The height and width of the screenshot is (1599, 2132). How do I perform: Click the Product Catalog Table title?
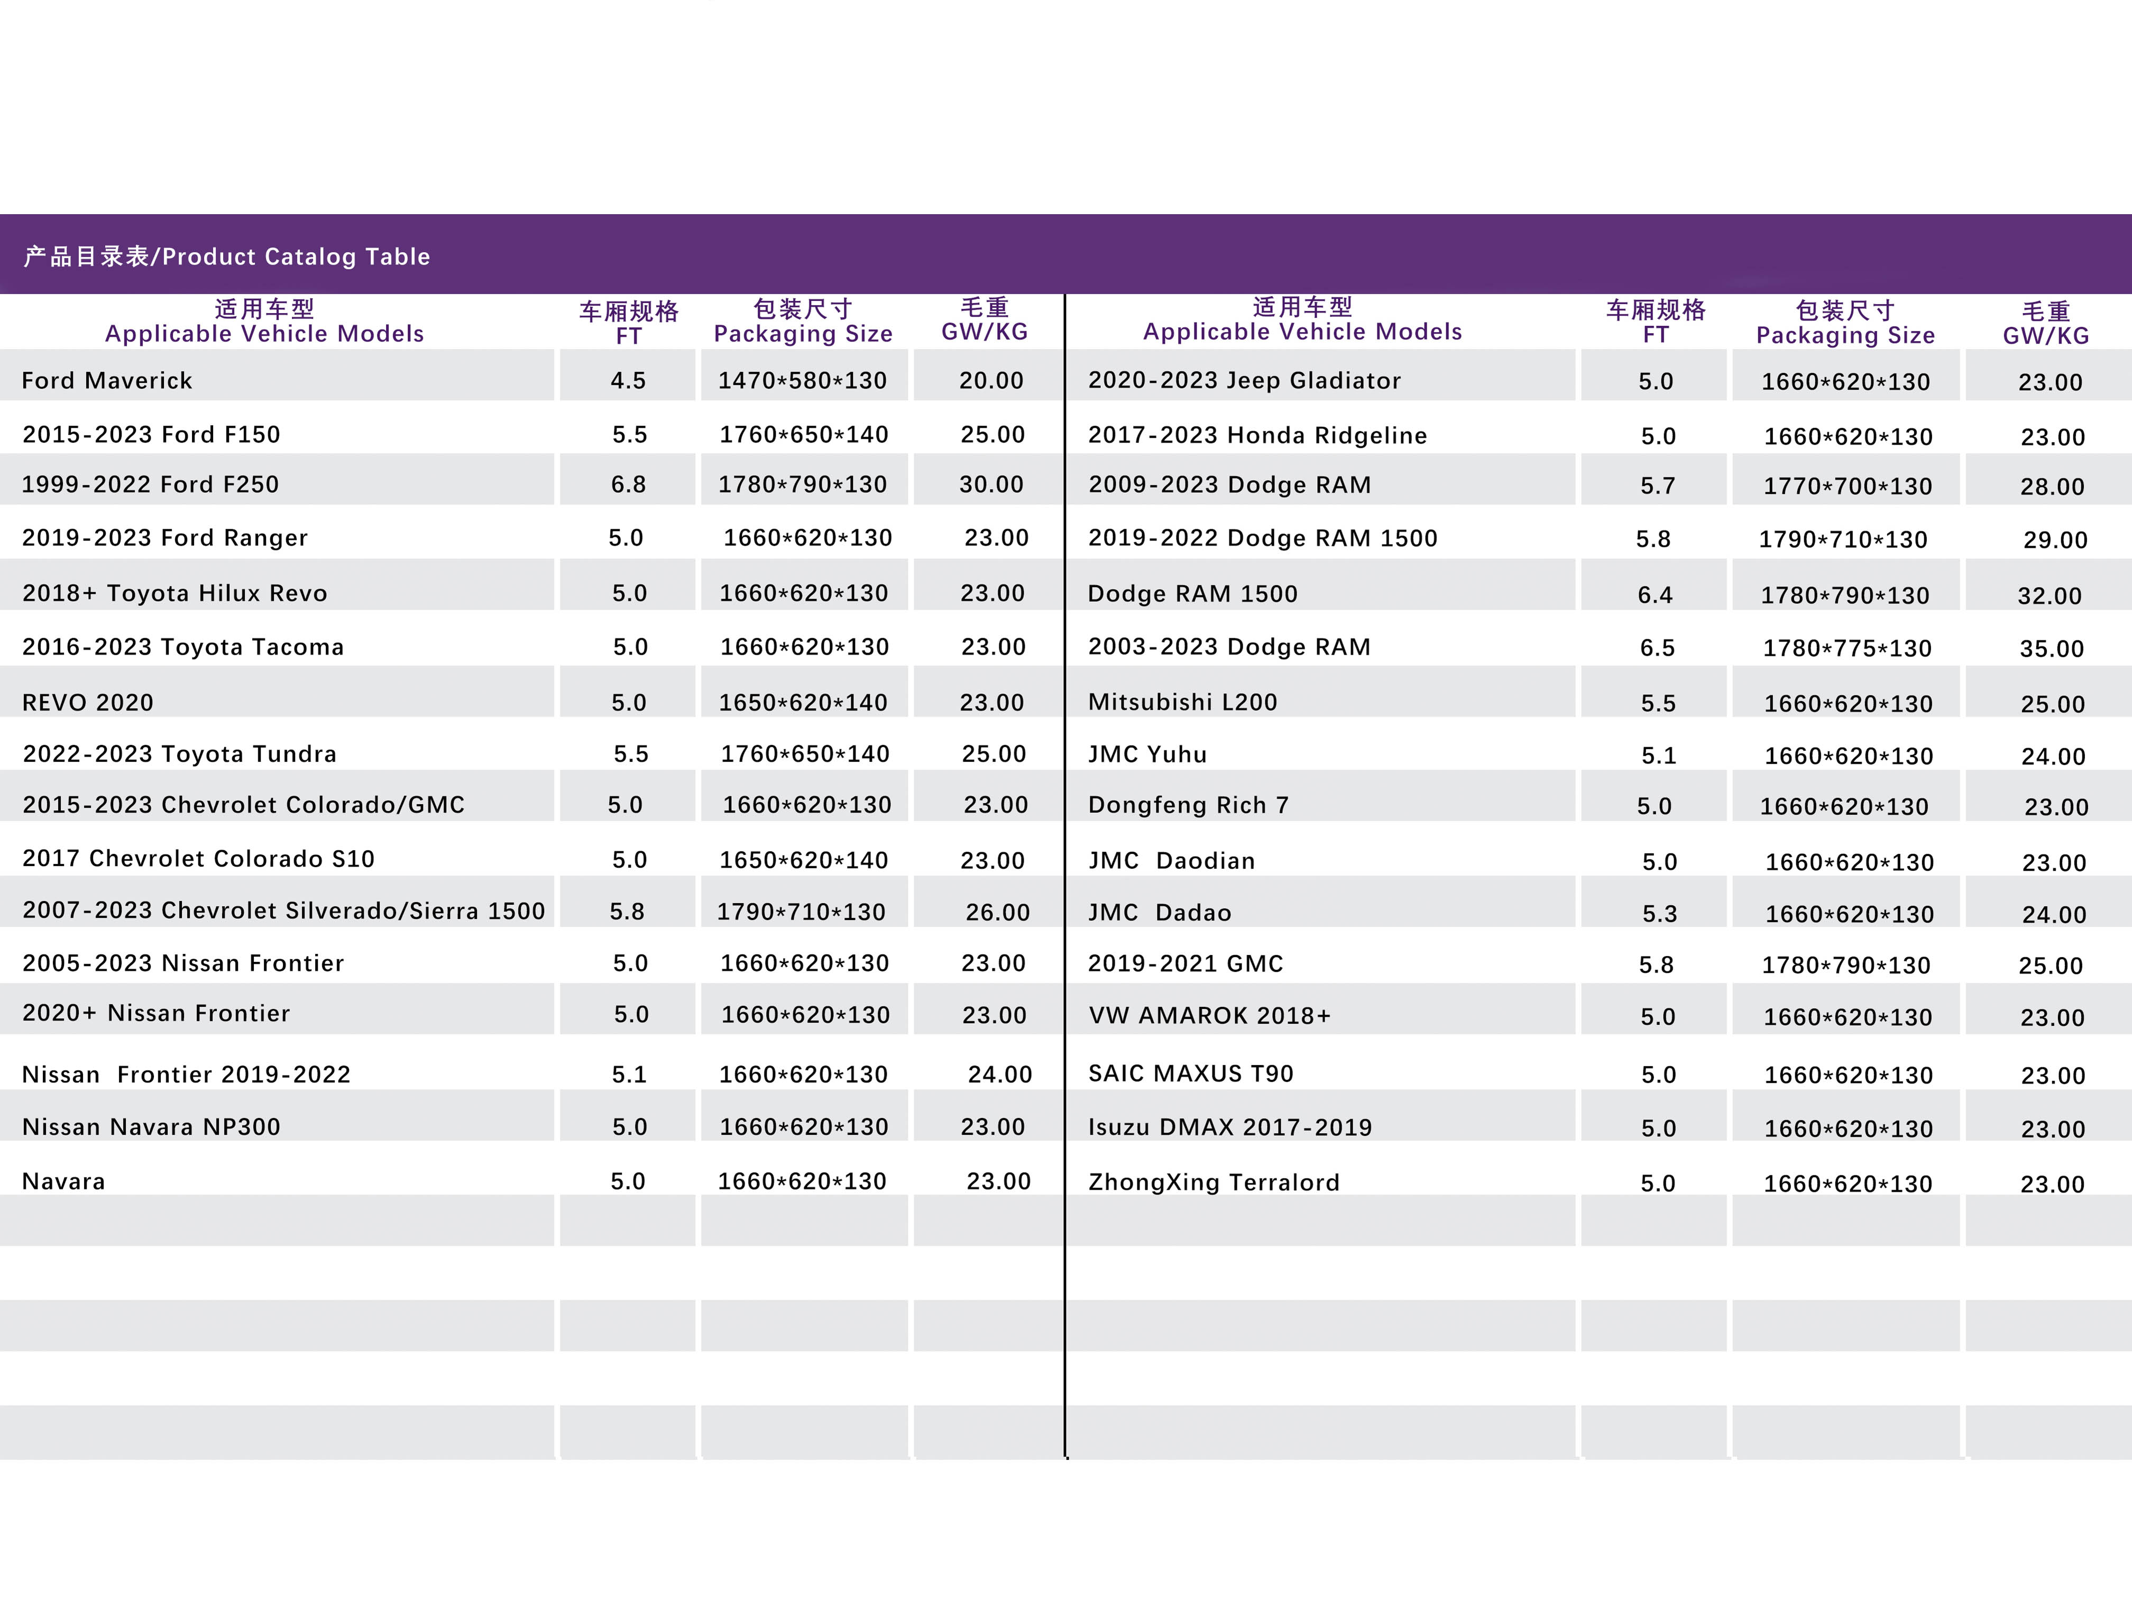[x=226, y=256]
